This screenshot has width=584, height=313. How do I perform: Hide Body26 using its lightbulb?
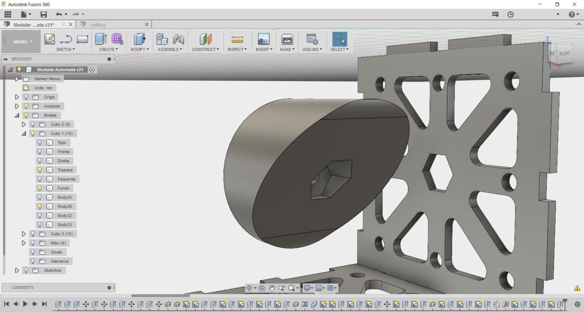(40, 206)
